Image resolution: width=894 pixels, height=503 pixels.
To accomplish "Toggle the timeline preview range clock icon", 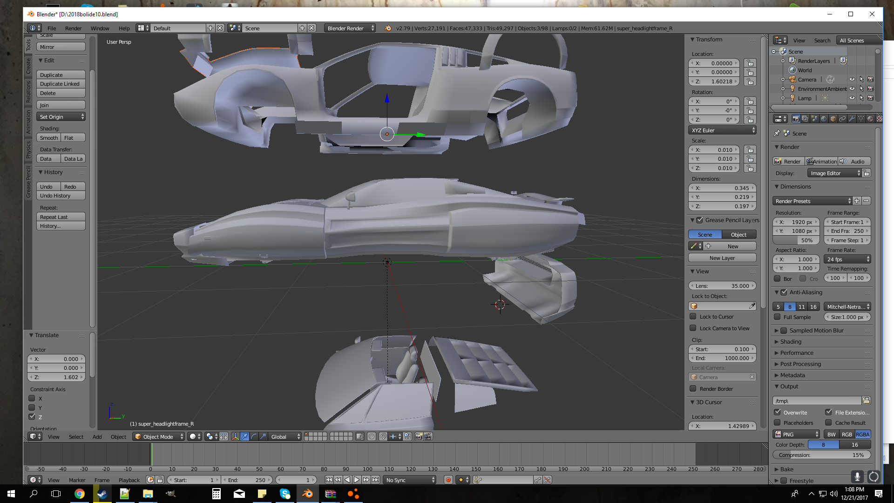I will click(x=150, y=480).
